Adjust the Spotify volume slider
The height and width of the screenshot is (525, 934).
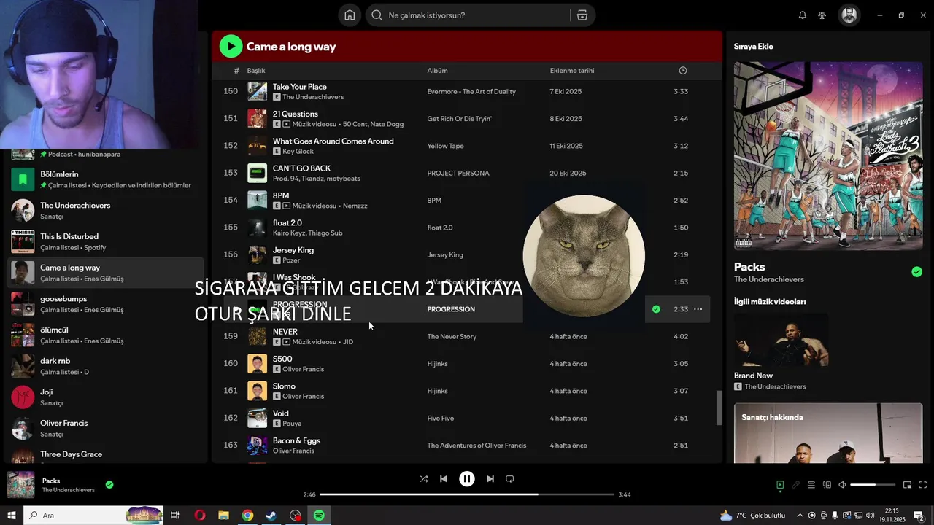click(x=873, y=485)
